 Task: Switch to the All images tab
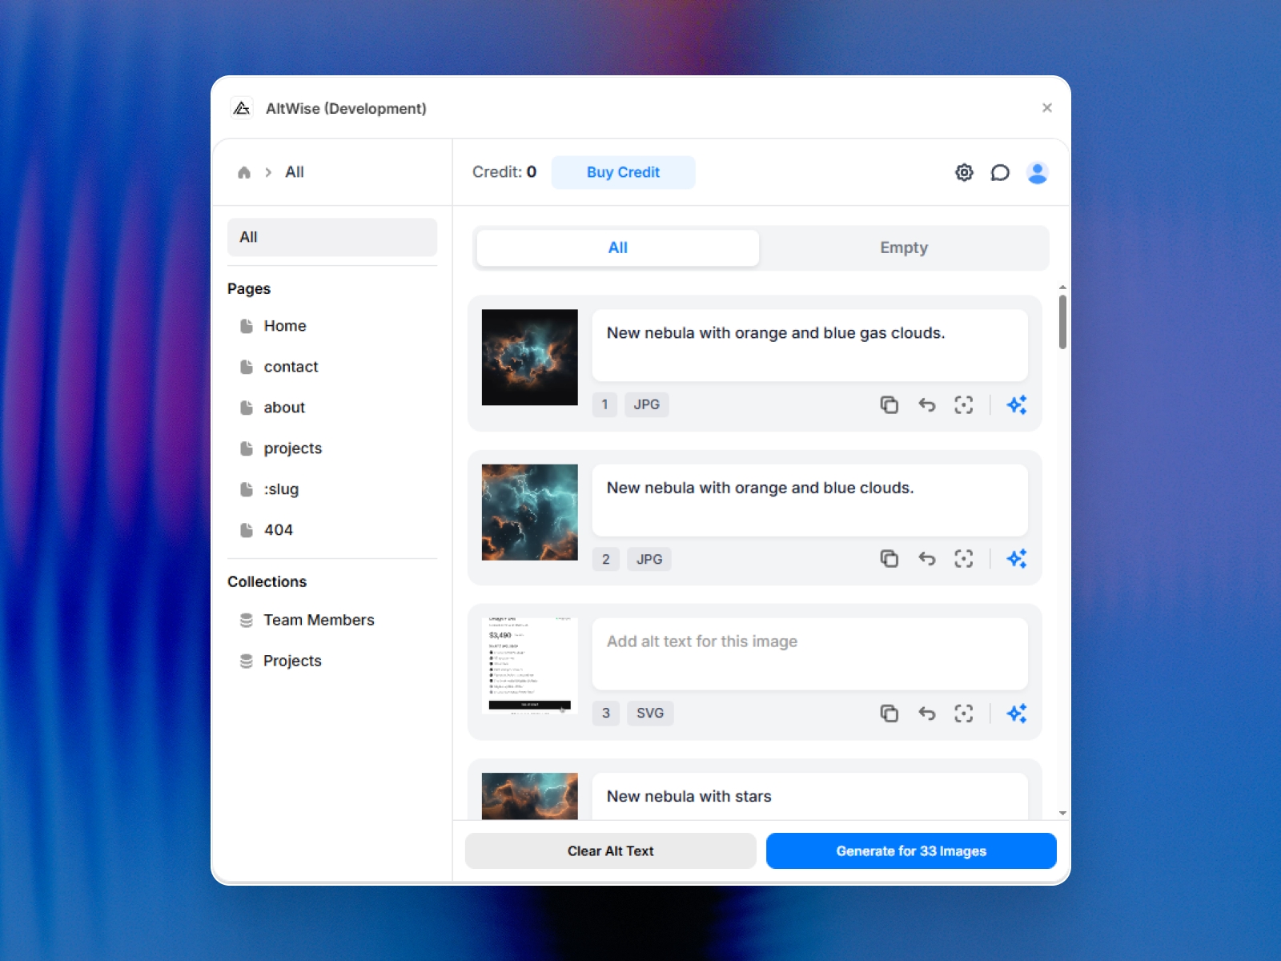[x=616, y=247]
